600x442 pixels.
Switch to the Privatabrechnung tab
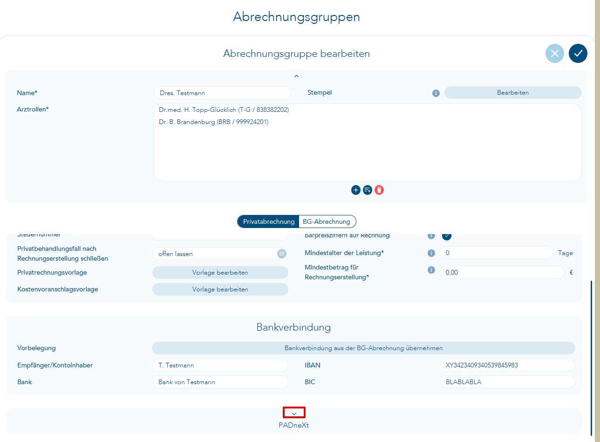tap(268, 221)
